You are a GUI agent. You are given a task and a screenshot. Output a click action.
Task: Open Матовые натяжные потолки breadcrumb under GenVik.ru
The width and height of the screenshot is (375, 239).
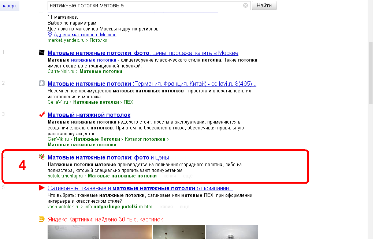(82, 145)
